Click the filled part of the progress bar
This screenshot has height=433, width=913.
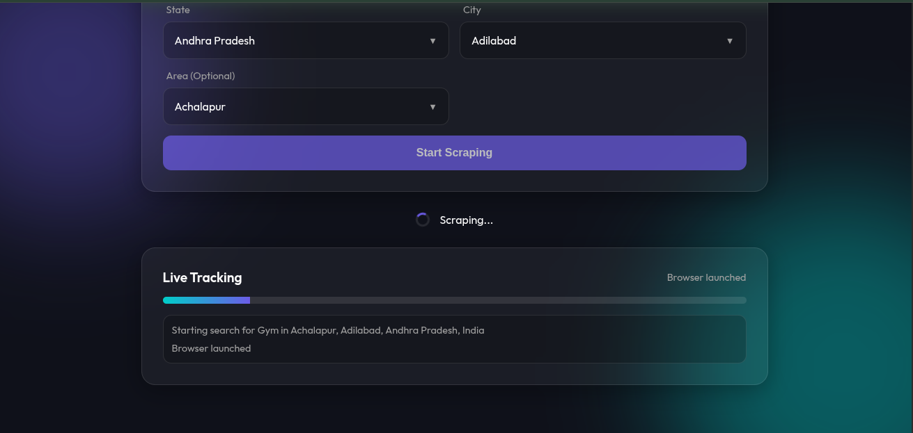[x=206, y=300]
